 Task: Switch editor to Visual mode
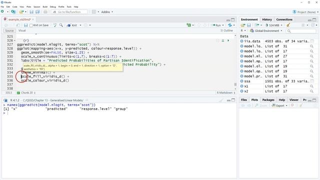[22, 30]
